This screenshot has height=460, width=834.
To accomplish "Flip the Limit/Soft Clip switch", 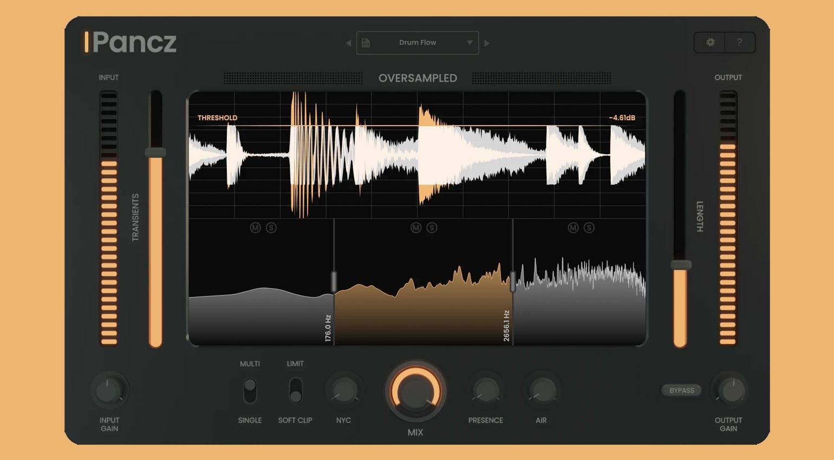I will click(x=295, y=391).
